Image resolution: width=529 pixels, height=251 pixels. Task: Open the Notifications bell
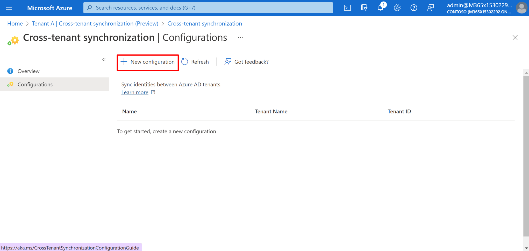click(380, 8)
